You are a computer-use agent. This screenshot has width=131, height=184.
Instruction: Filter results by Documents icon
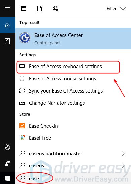[39, 9]
